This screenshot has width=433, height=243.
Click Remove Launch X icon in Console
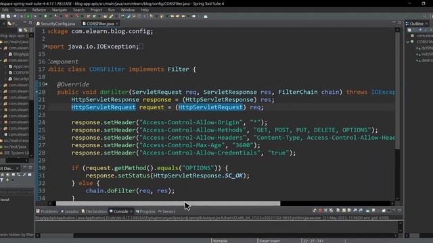pyautogui.click(x=326, y=211)
